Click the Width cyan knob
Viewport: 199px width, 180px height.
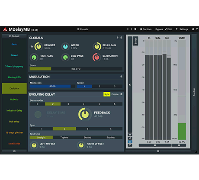click(x=65, y=46)
